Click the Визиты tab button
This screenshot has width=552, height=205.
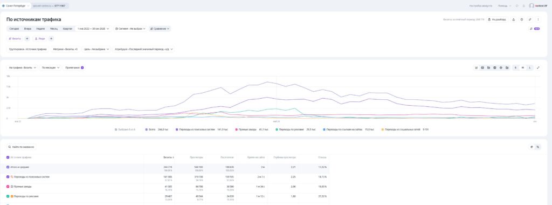tap(15, 38)
